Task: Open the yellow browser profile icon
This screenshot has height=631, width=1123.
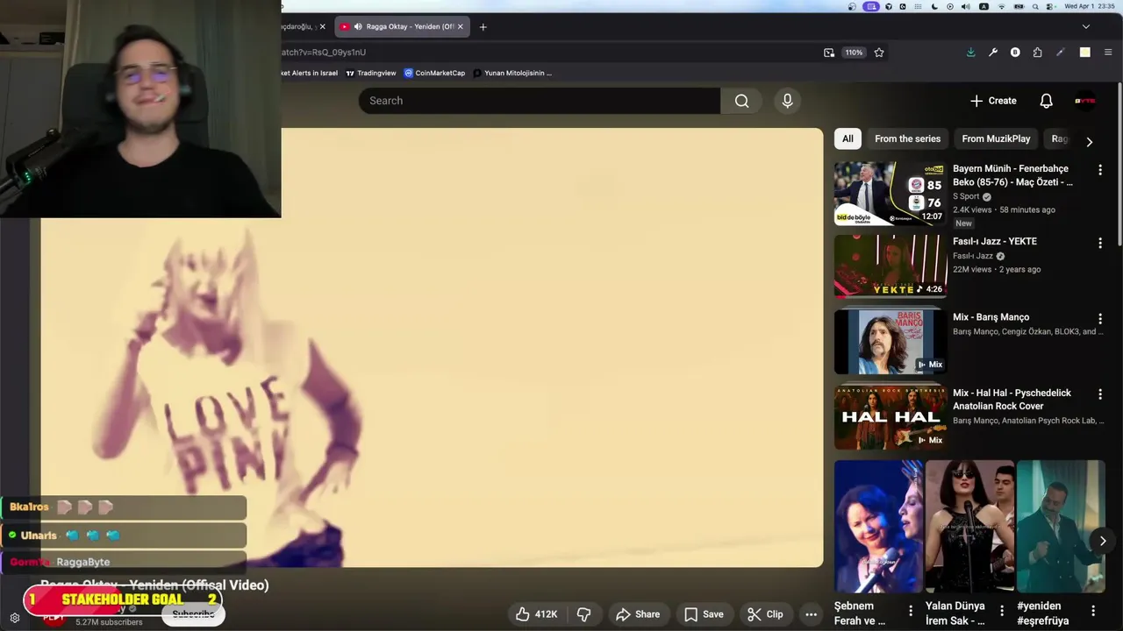Action: tap(1084, 53)
